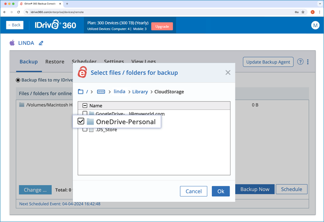Viewport: 324px width, 222px height.
Task: Close the Select files dialog
Action: click(228, 73)
